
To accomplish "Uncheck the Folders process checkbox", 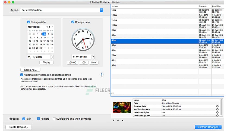I will [38, 119].
